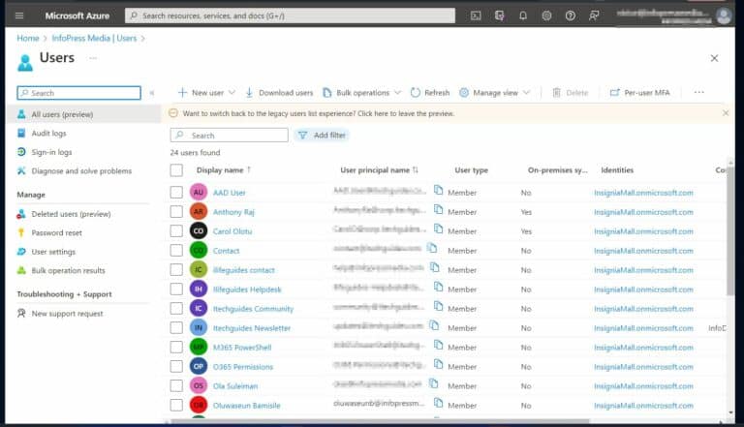Go to Home breadcrumb
Screen dimensions: 744x427
[28, 38]
